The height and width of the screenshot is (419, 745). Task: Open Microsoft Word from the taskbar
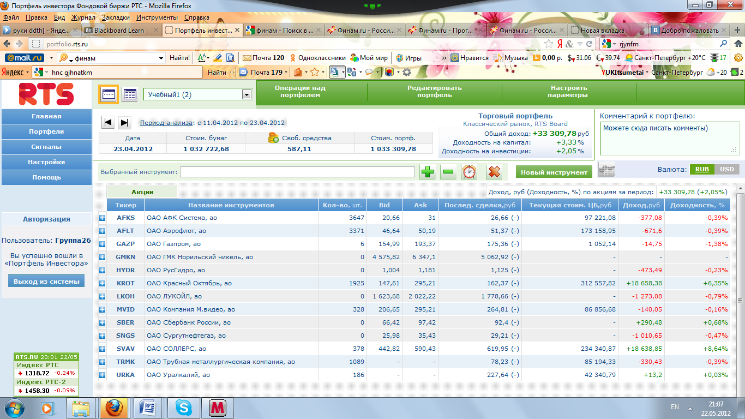(148, 407)
